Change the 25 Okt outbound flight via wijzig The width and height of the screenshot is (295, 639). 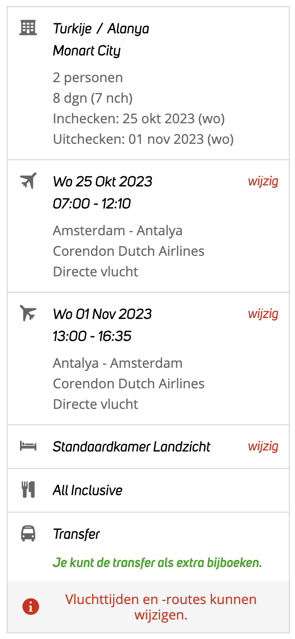tap(263, 181)
